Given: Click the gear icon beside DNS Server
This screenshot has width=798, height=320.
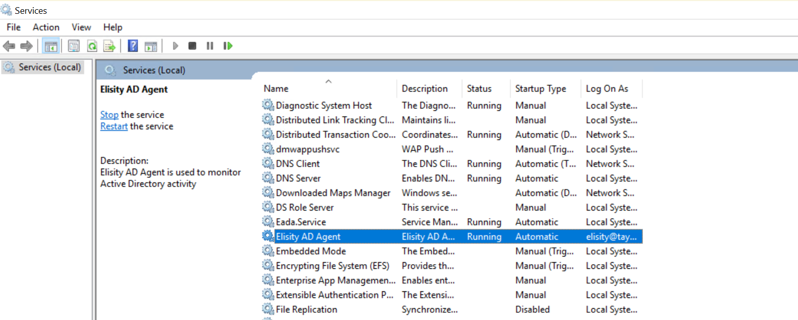Looking at the screenshot, I should tap(268, 178).
